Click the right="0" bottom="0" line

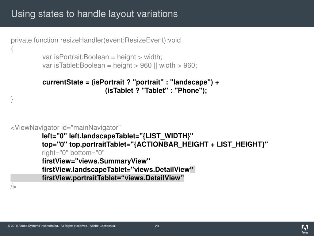pos(73,153)
